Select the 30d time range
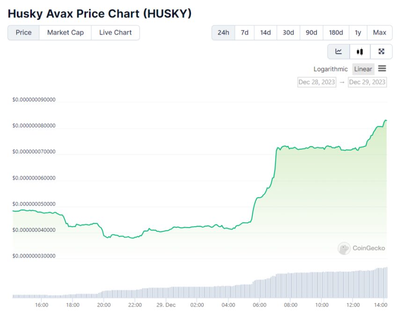The height and width of the screenshot is (316, 398). 288,33
